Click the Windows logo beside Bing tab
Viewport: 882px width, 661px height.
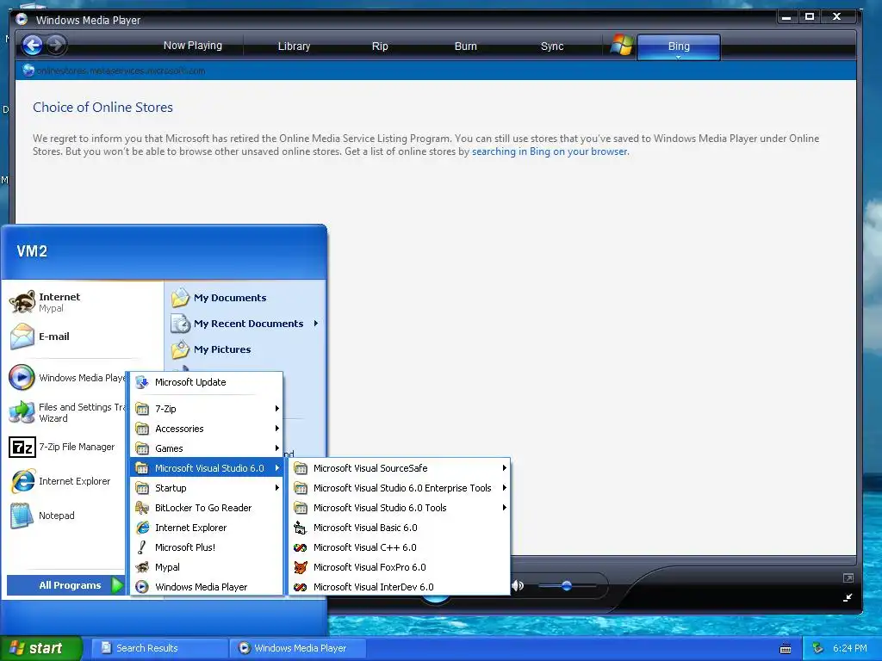tap(622, 45)
